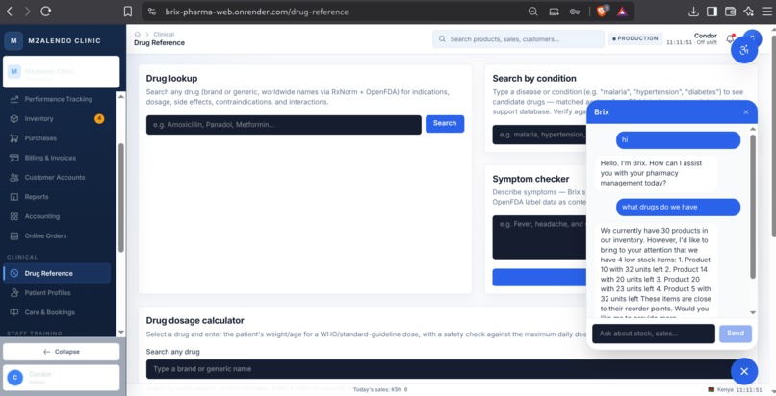776x396 pixels.
Task: Click the sidebar scrollbar down arrow
Action: pyautogui.click(x=120, y=333)
